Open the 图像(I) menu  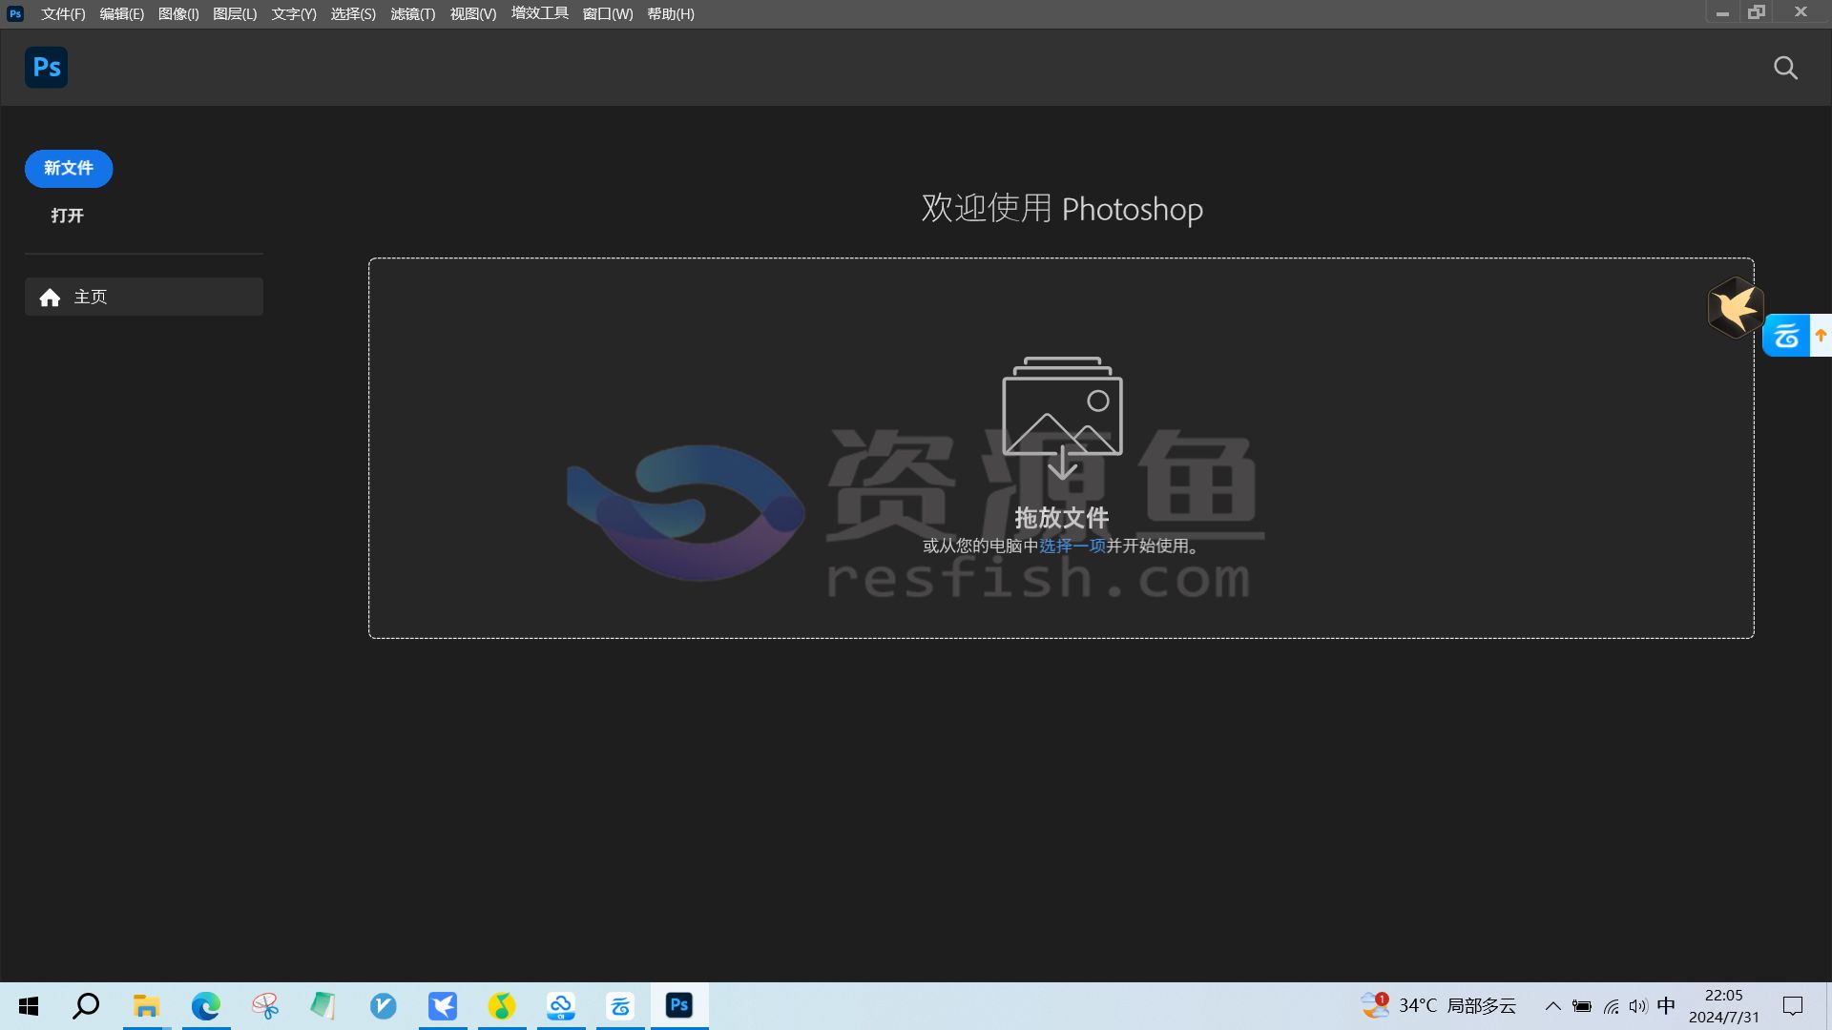[178, 14]
